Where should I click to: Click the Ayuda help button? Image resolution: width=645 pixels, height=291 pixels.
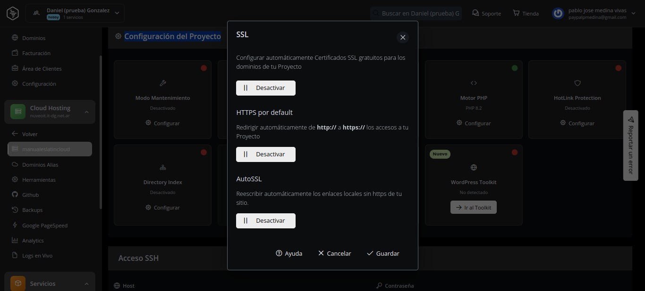289,253
